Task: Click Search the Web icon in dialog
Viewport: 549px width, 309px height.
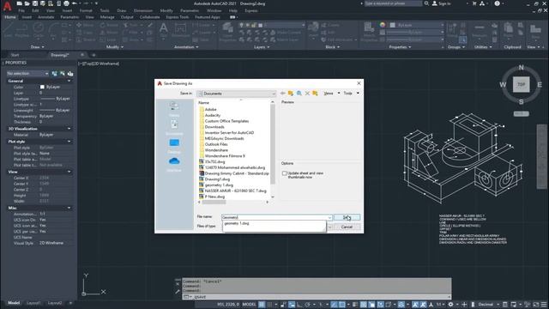Action: [x=299, y=94]
